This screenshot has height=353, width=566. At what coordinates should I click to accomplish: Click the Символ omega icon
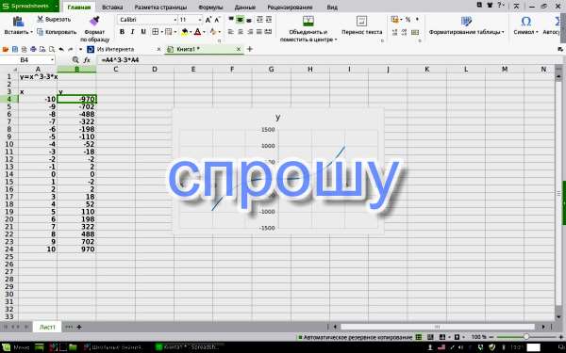[525, 22]
